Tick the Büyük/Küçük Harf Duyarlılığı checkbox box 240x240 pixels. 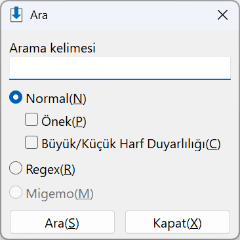[x=31, y=142]
